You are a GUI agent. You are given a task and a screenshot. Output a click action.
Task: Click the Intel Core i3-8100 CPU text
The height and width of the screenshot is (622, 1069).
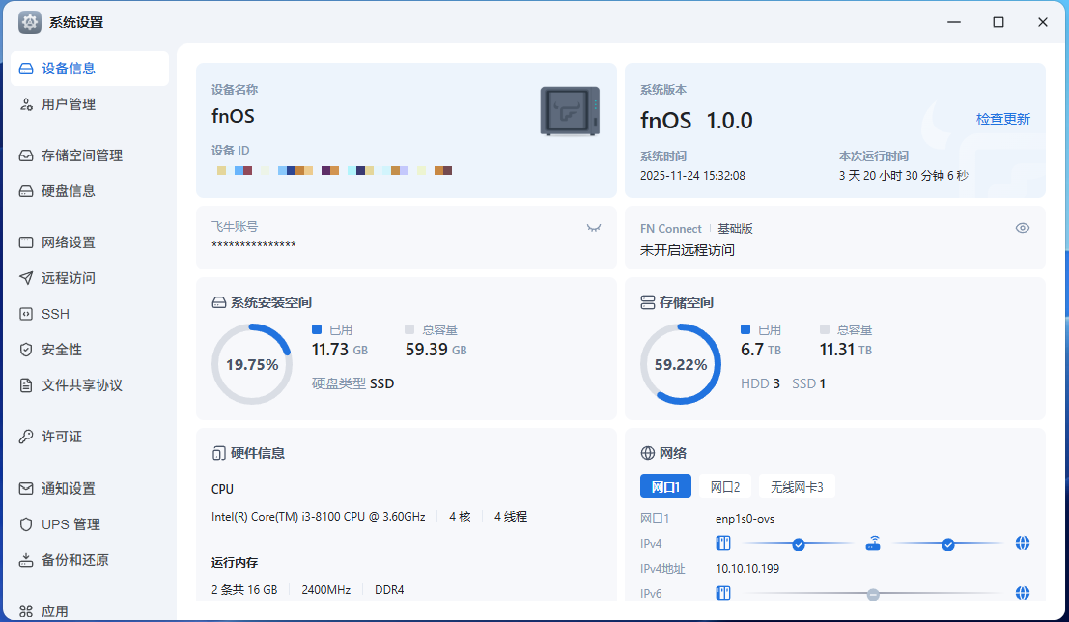(319, 517)
